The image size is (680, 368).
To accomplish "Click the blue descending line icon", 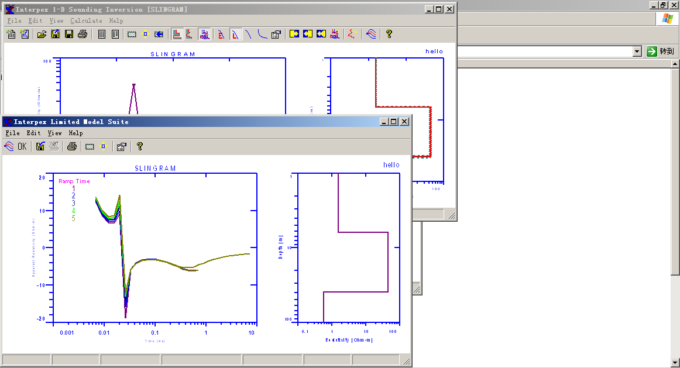I will (x=249, y=35).
